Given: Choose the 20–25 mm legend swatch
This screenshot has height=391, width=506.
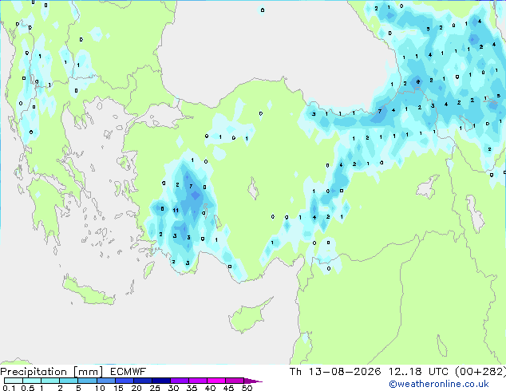Looking at the screenshot, I should 142,381.
